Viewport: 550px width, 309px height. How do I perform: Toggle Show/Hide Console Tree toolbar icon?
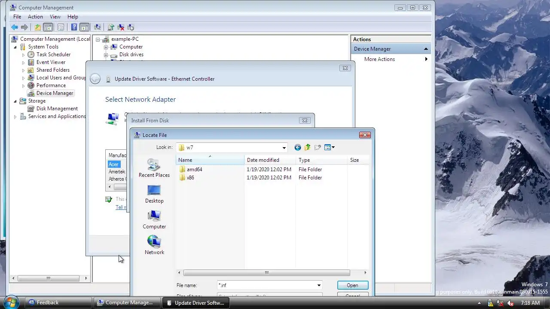48,27
